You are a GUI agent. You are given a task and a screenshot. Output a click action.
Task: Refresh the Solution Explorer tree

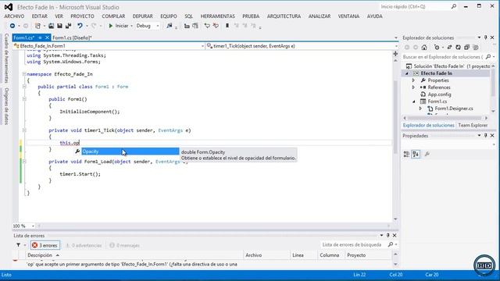pyautogui.click(x=459, y=48)
